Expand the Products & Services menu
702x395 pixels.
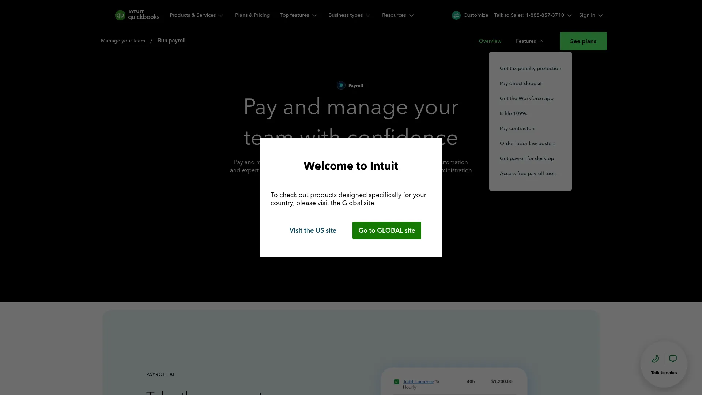click(x=196, y=15)
